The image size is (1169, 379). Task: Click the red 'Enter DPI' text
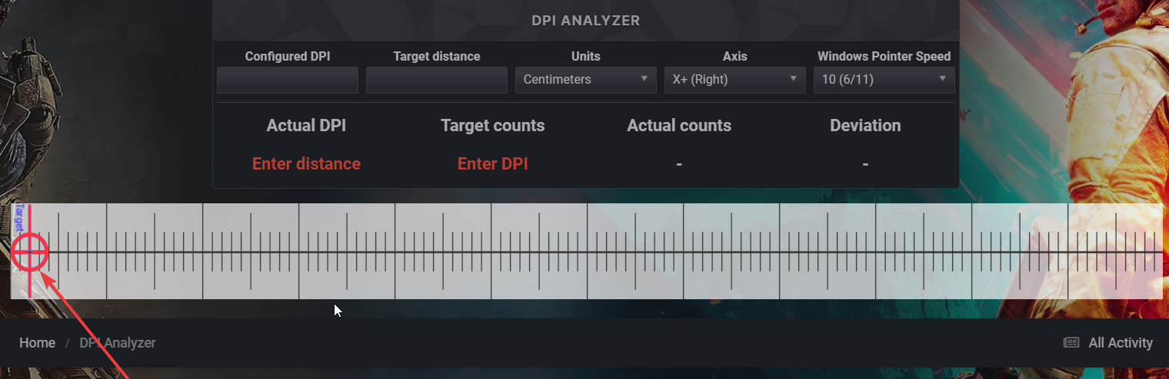pyautogui.click(x=493, y=163)
